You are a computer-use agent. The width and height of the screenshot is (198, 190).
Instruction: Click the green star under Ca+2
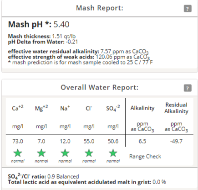tap(18, 153)
